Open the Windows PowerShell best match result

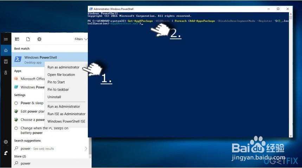point(50,60)
